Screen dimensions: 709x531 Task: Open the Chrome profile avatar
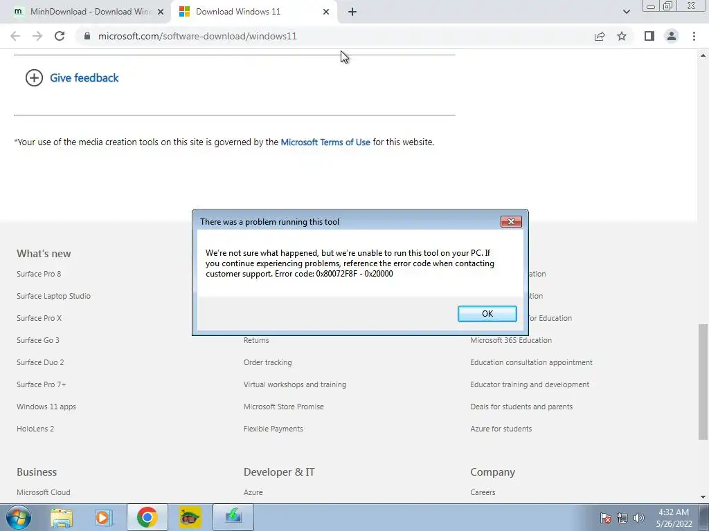672,36
